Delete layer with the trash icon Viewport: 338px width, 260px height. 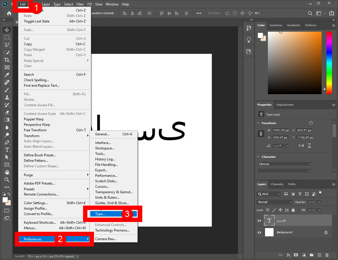tap(327, 255)
